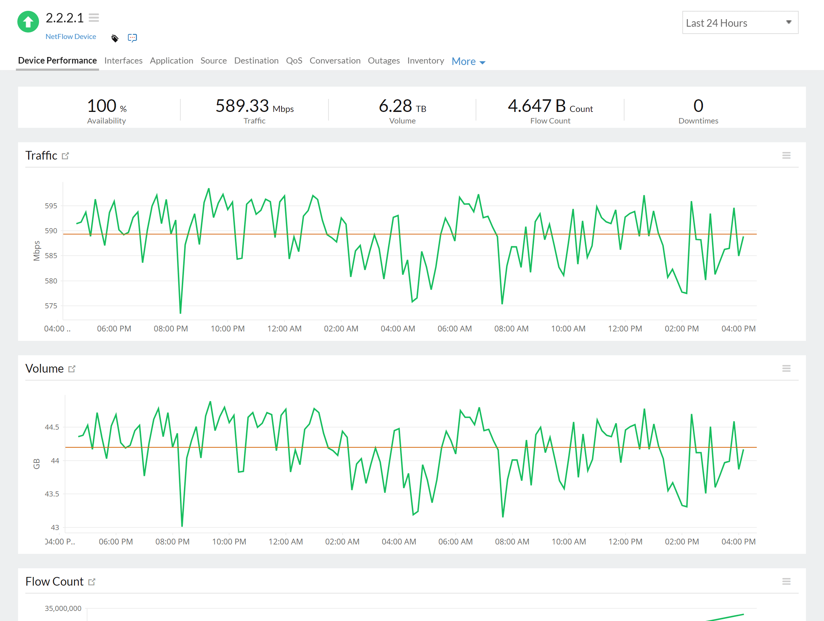
Task: Click the green device status arrow icon
Action: pyautogui.click(x=27, y=22)
